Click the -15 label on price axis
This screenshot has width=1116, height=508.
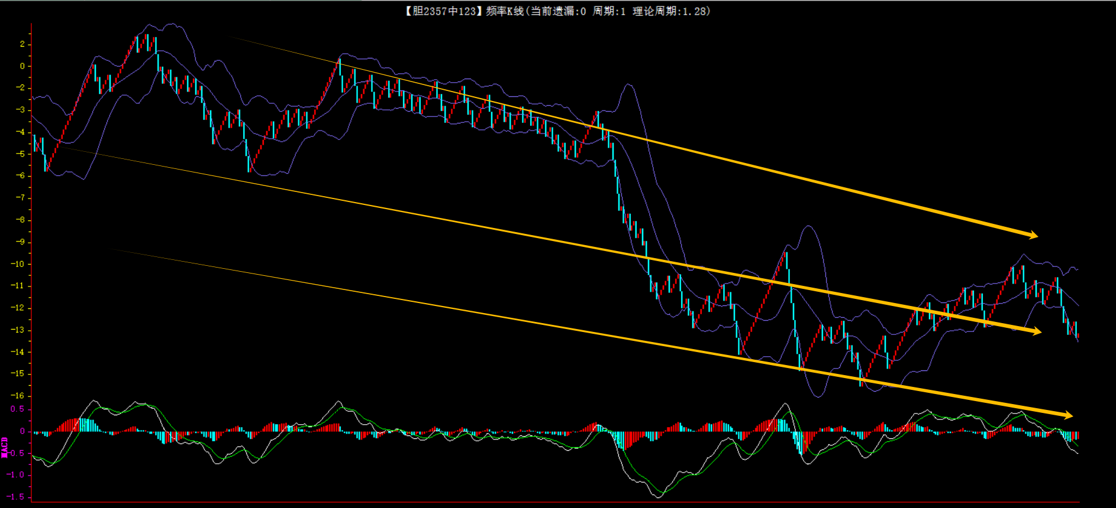tap(18, 374)
